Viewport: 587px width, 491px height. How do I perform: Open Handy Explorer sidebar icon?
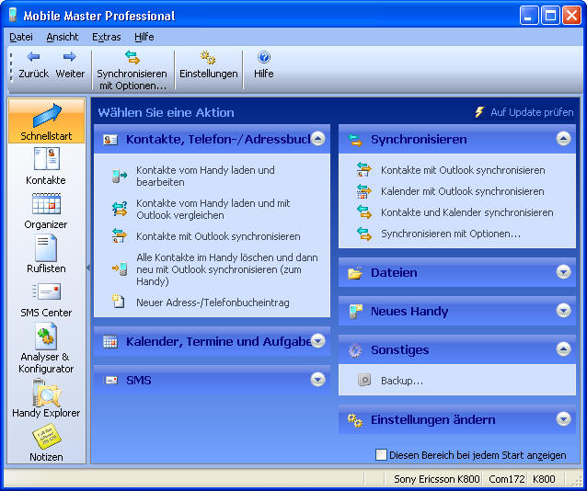pos(46,393)
